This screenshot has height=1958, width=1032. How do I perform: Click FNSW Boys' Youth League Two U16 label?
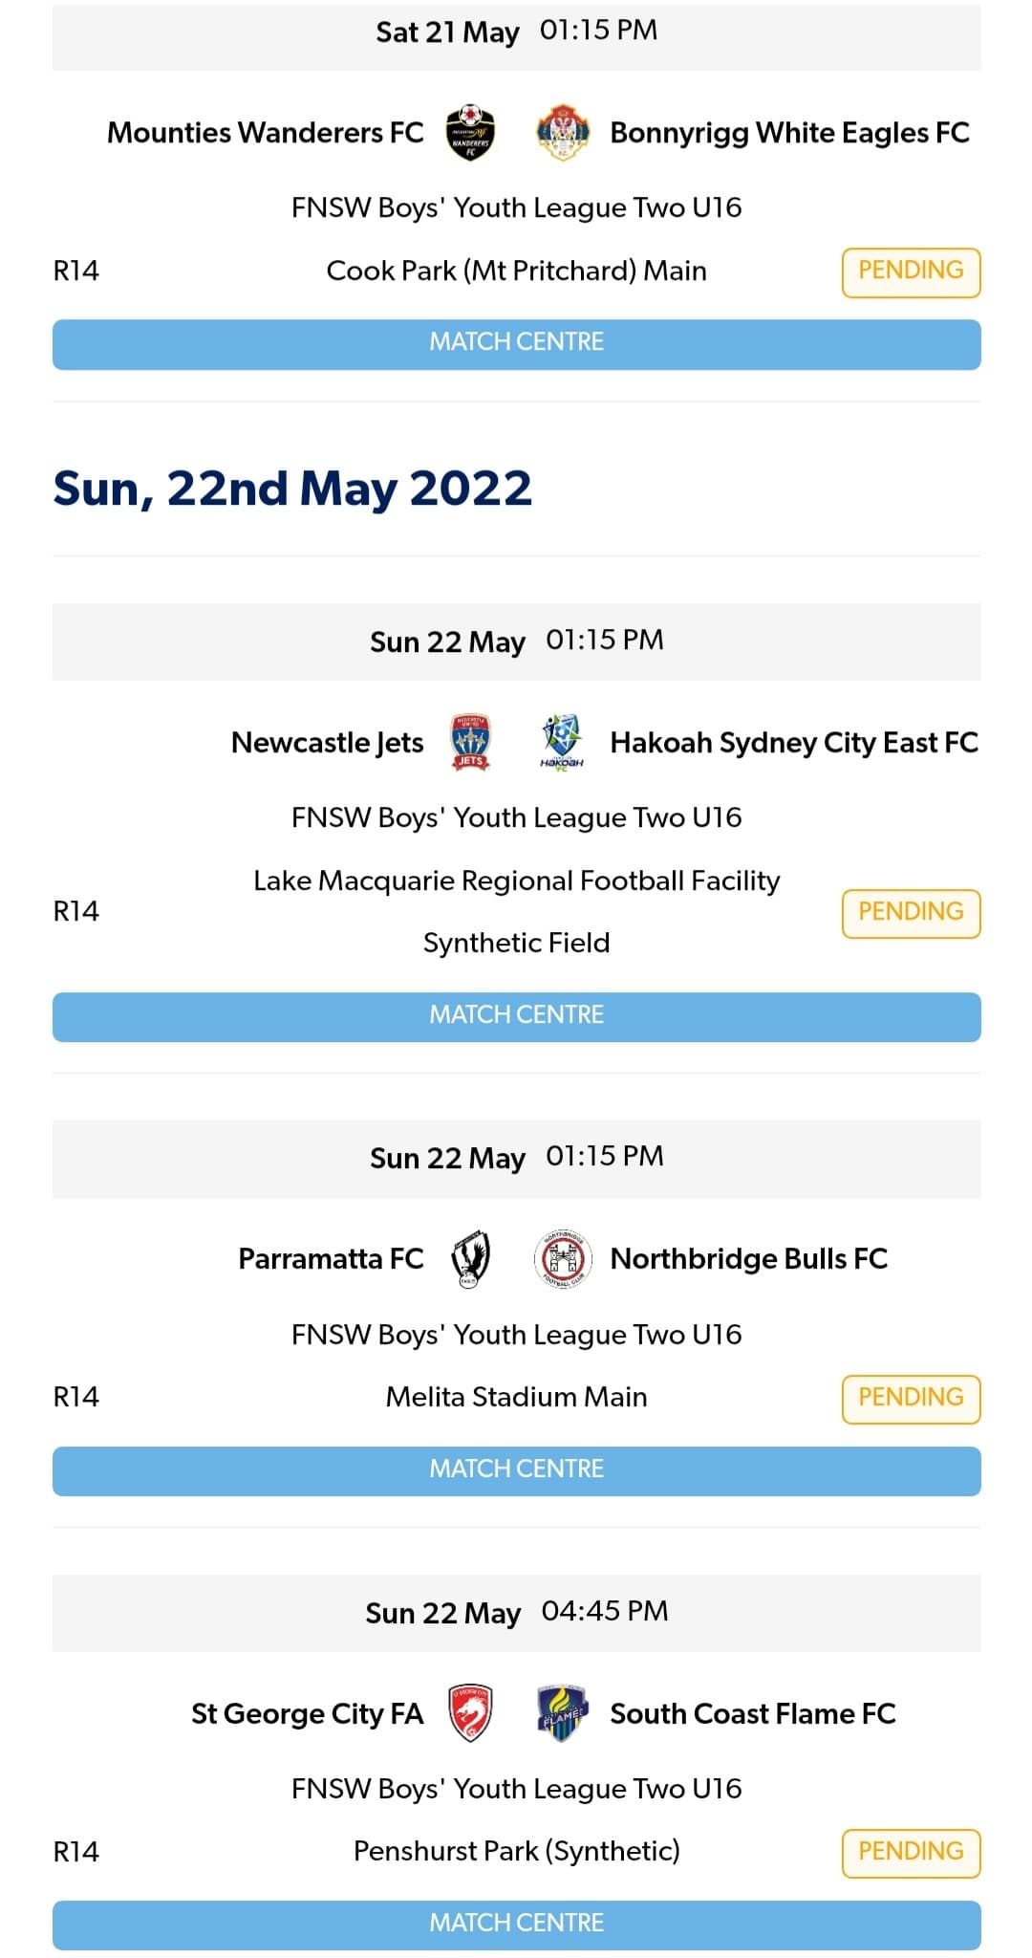click(x=516, y=207)
